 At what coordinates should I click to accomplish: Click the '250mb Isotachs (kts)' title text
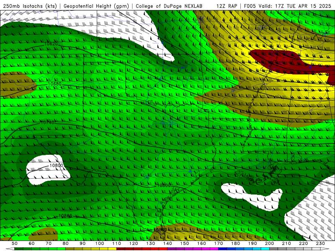pyautogui.click(x=30, y=6)
